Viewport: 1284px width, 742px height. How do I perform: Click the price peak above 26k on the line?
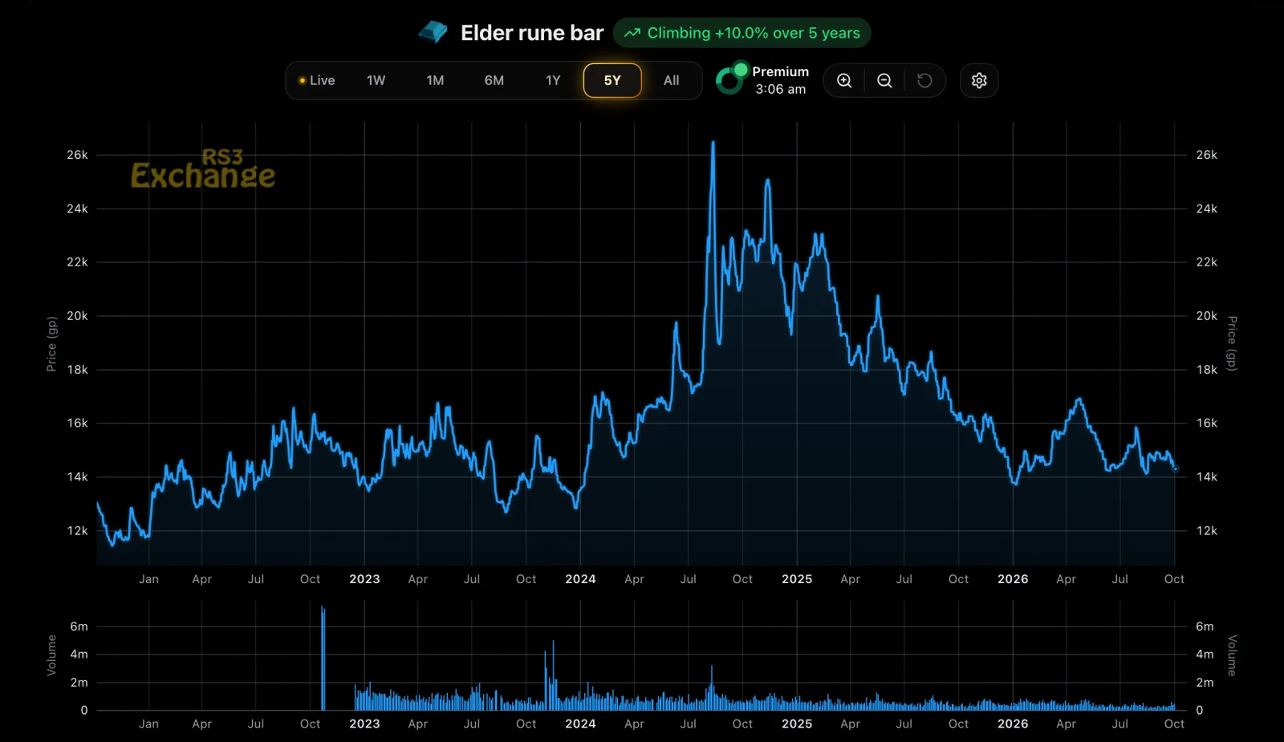713,144
